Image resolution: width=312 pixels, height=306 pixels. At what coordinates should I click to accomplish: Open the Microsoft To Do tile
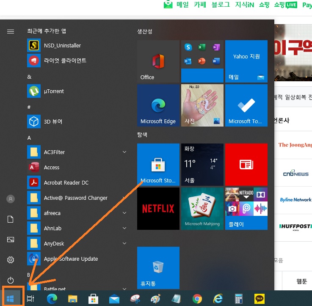[246, 105]
